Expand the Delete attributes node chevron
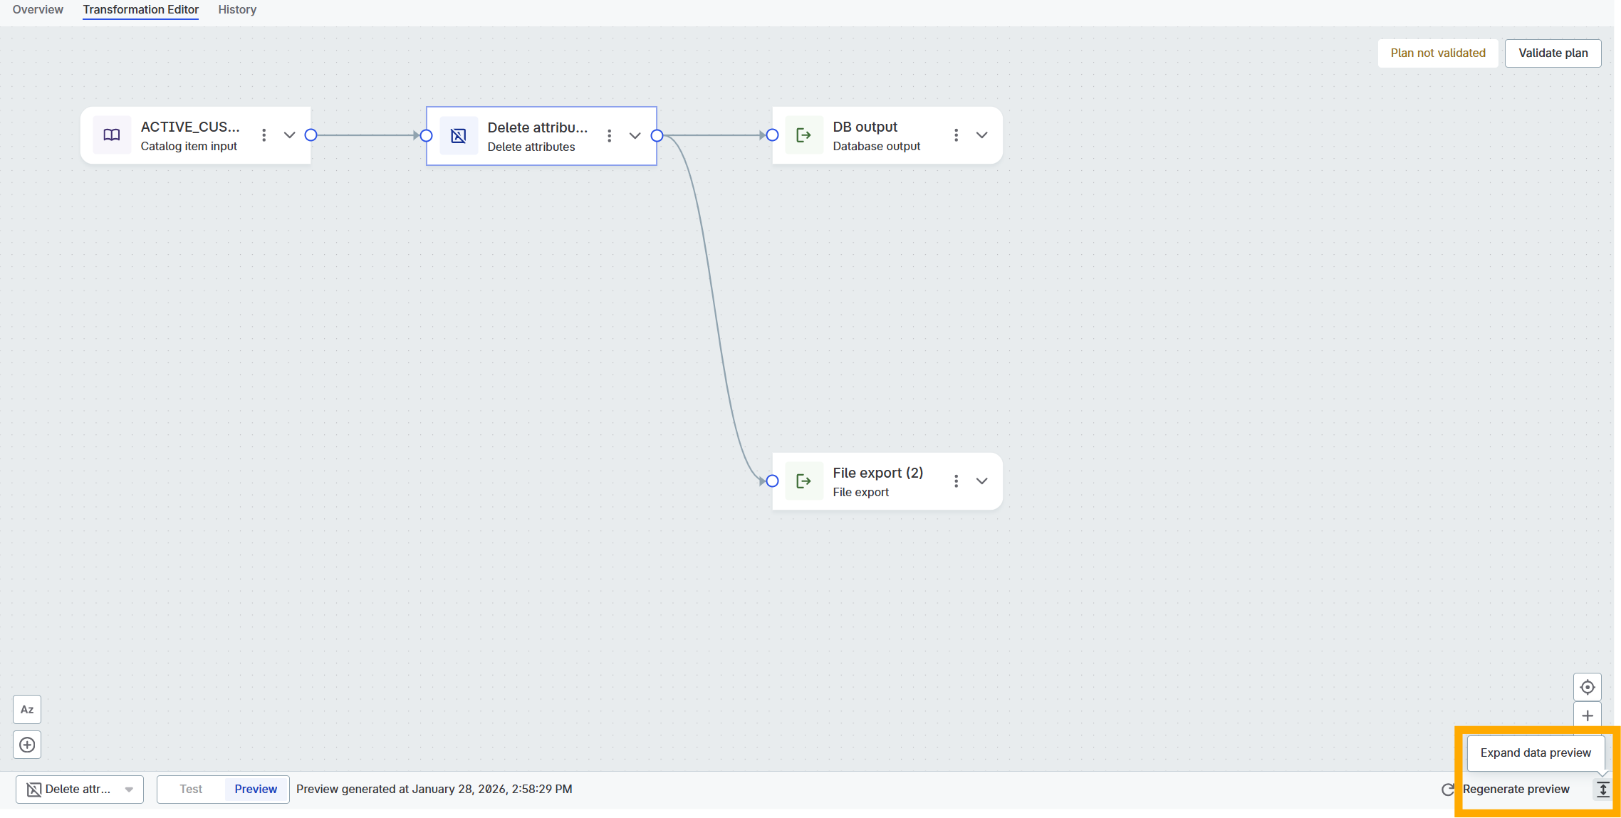The image size is (1621, 818). pyautogui.click(x=635, y=135)
